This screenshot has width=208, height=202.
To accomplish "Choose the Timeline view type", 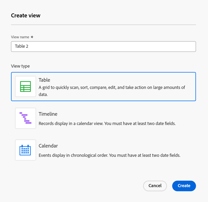I will coord(103,118).
